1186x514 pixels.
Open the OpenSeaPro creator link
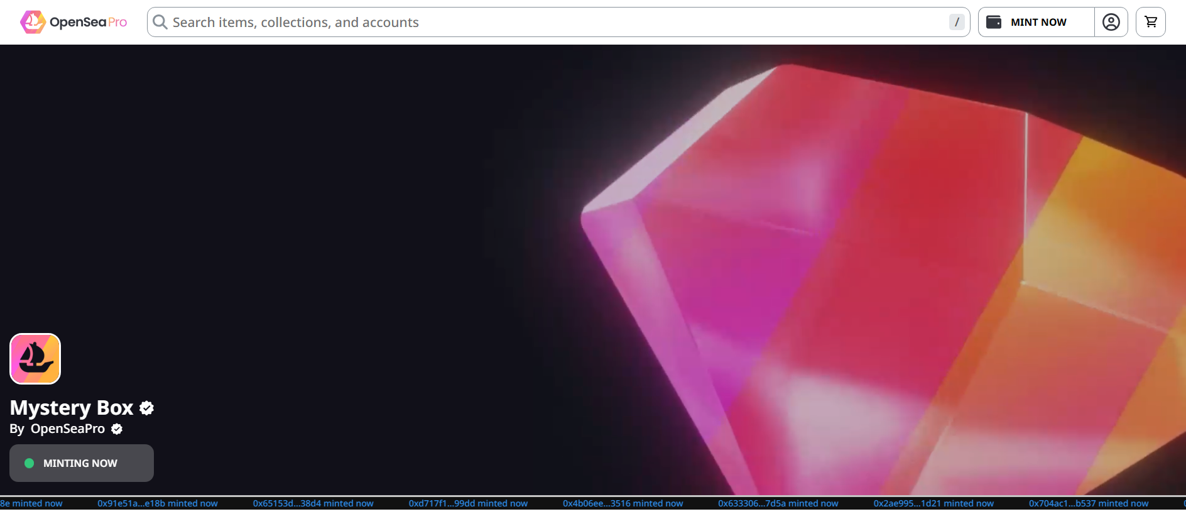[68, 429]
